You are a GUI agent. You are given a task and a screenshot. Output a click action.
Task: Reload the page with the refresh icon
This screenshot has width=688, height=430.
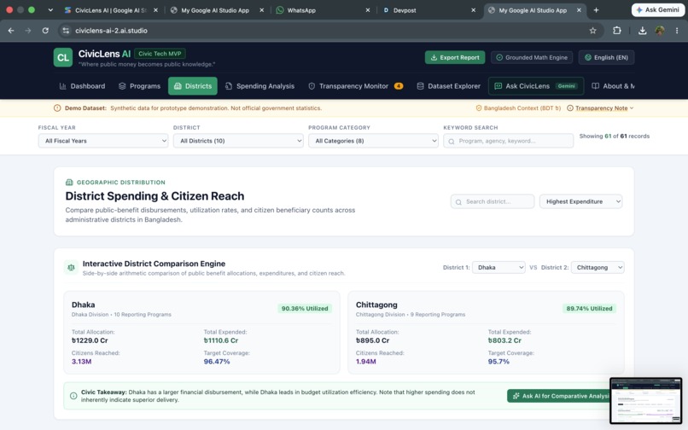coord(45,30)
